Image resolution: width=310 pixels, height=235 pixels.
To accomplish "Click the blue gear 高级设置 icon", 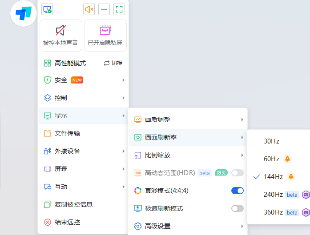I will point(138,226).
